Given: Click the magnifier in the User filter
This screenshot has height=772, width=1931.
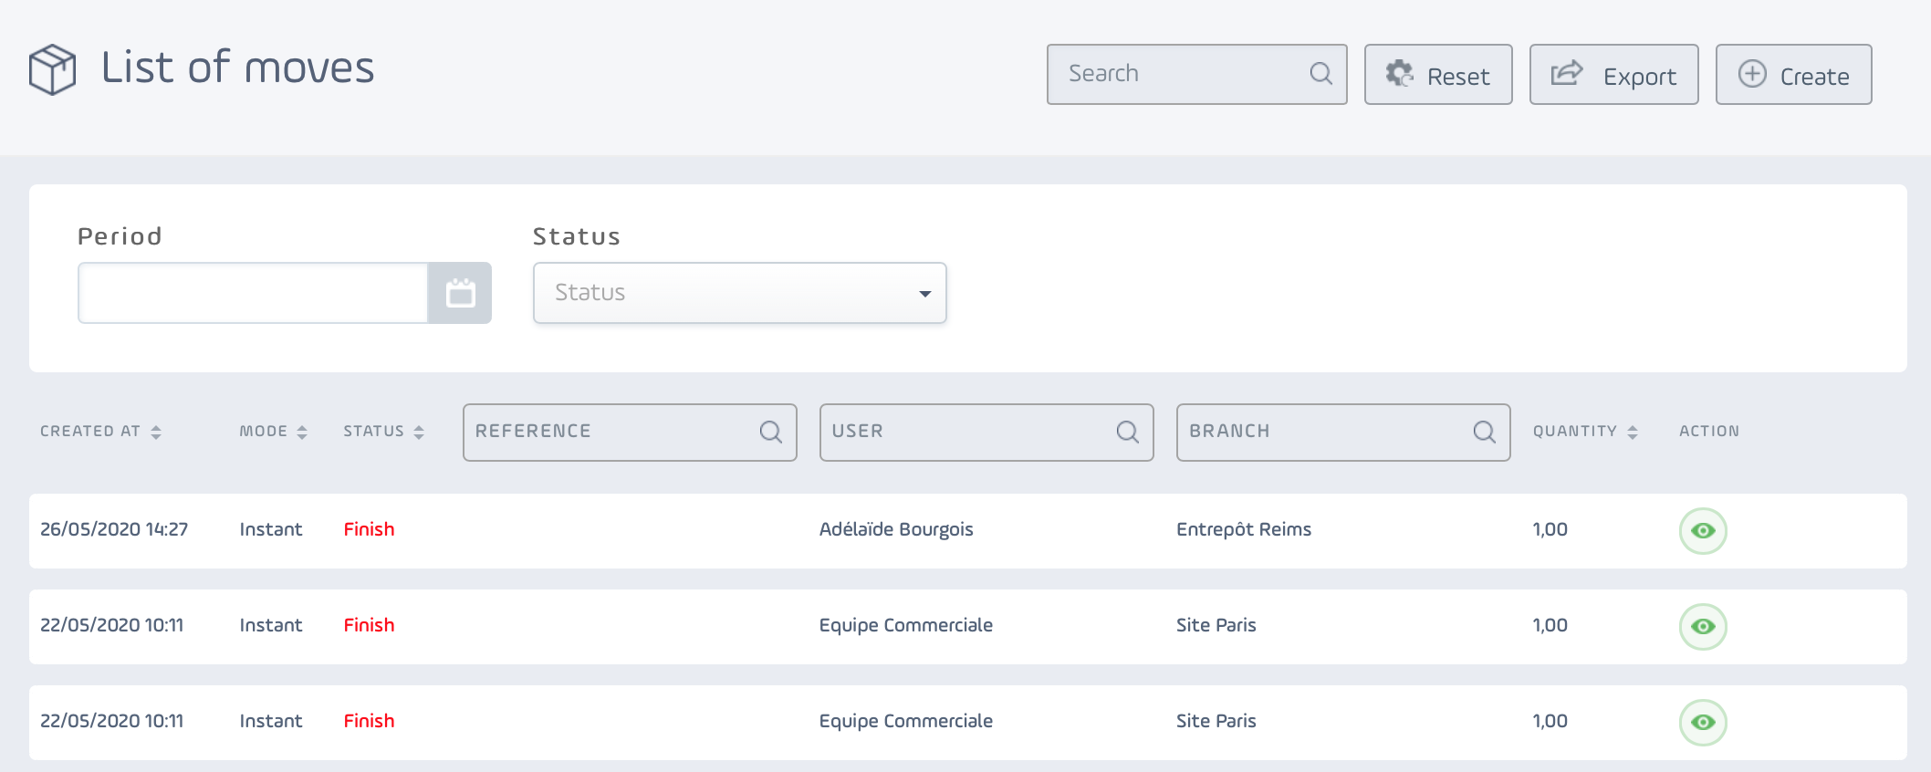Looking at the screenshot, I should pos(1128,433).
